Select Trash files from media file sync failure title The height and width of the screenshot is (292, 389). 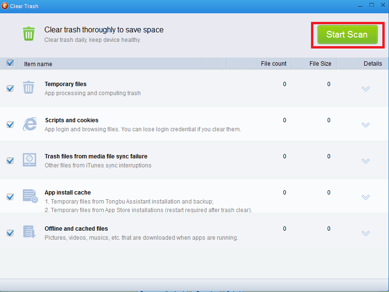point(96,156)
